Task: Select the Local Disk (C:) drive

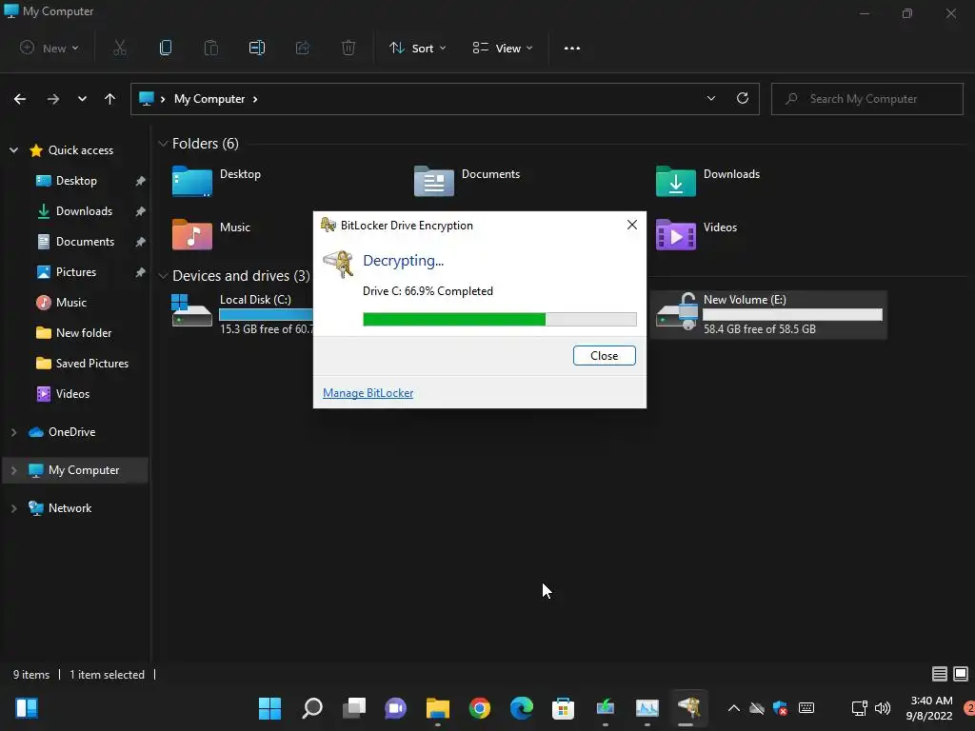Action: (243, 314)
